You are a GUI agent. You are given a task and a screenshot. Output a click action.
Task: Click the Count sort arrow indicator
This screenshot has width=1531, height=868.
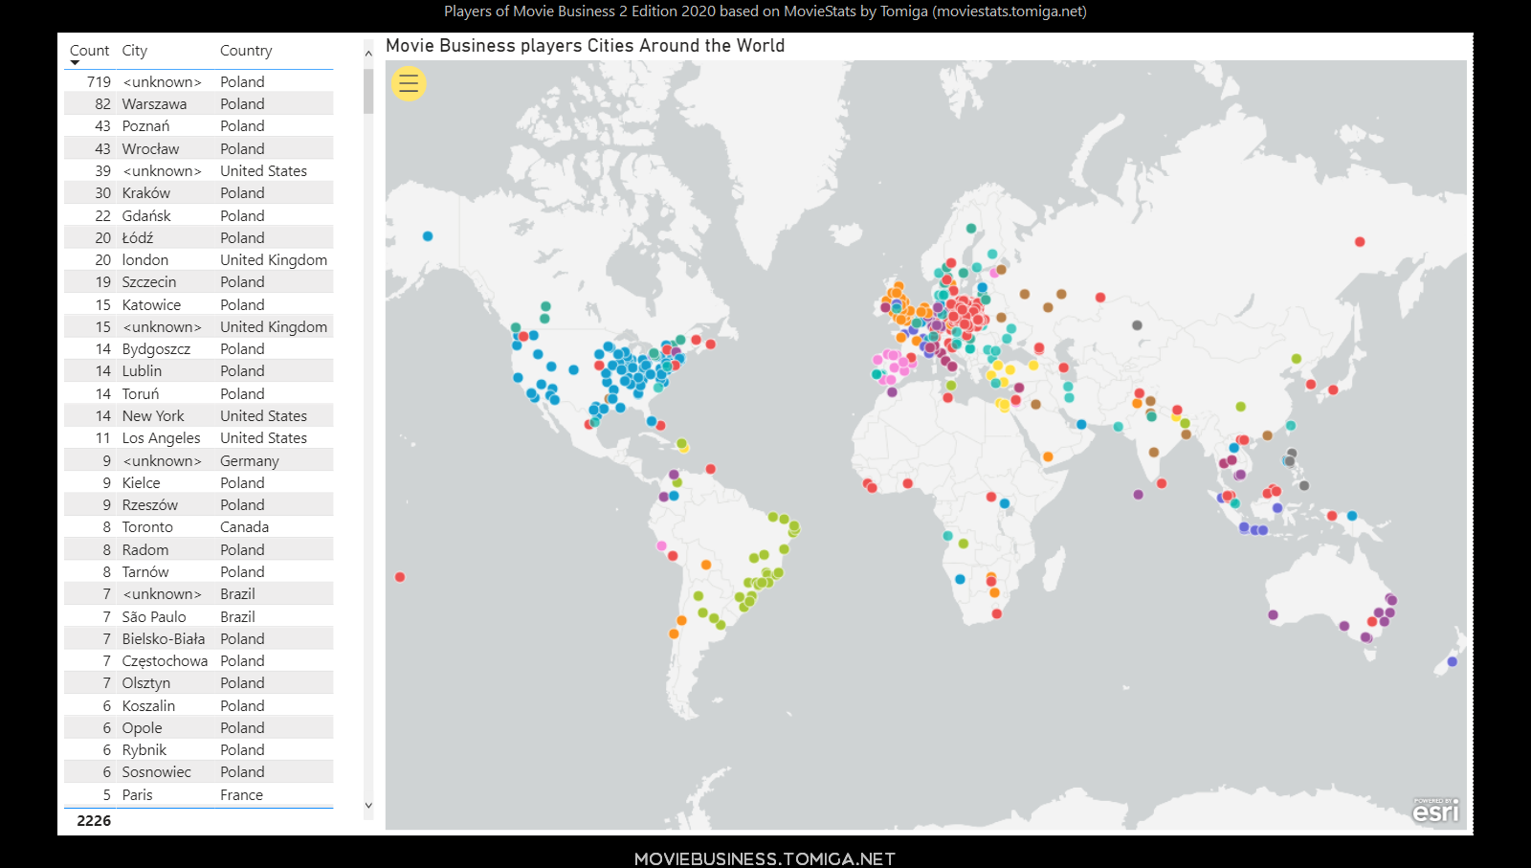(x=75, y=63)
